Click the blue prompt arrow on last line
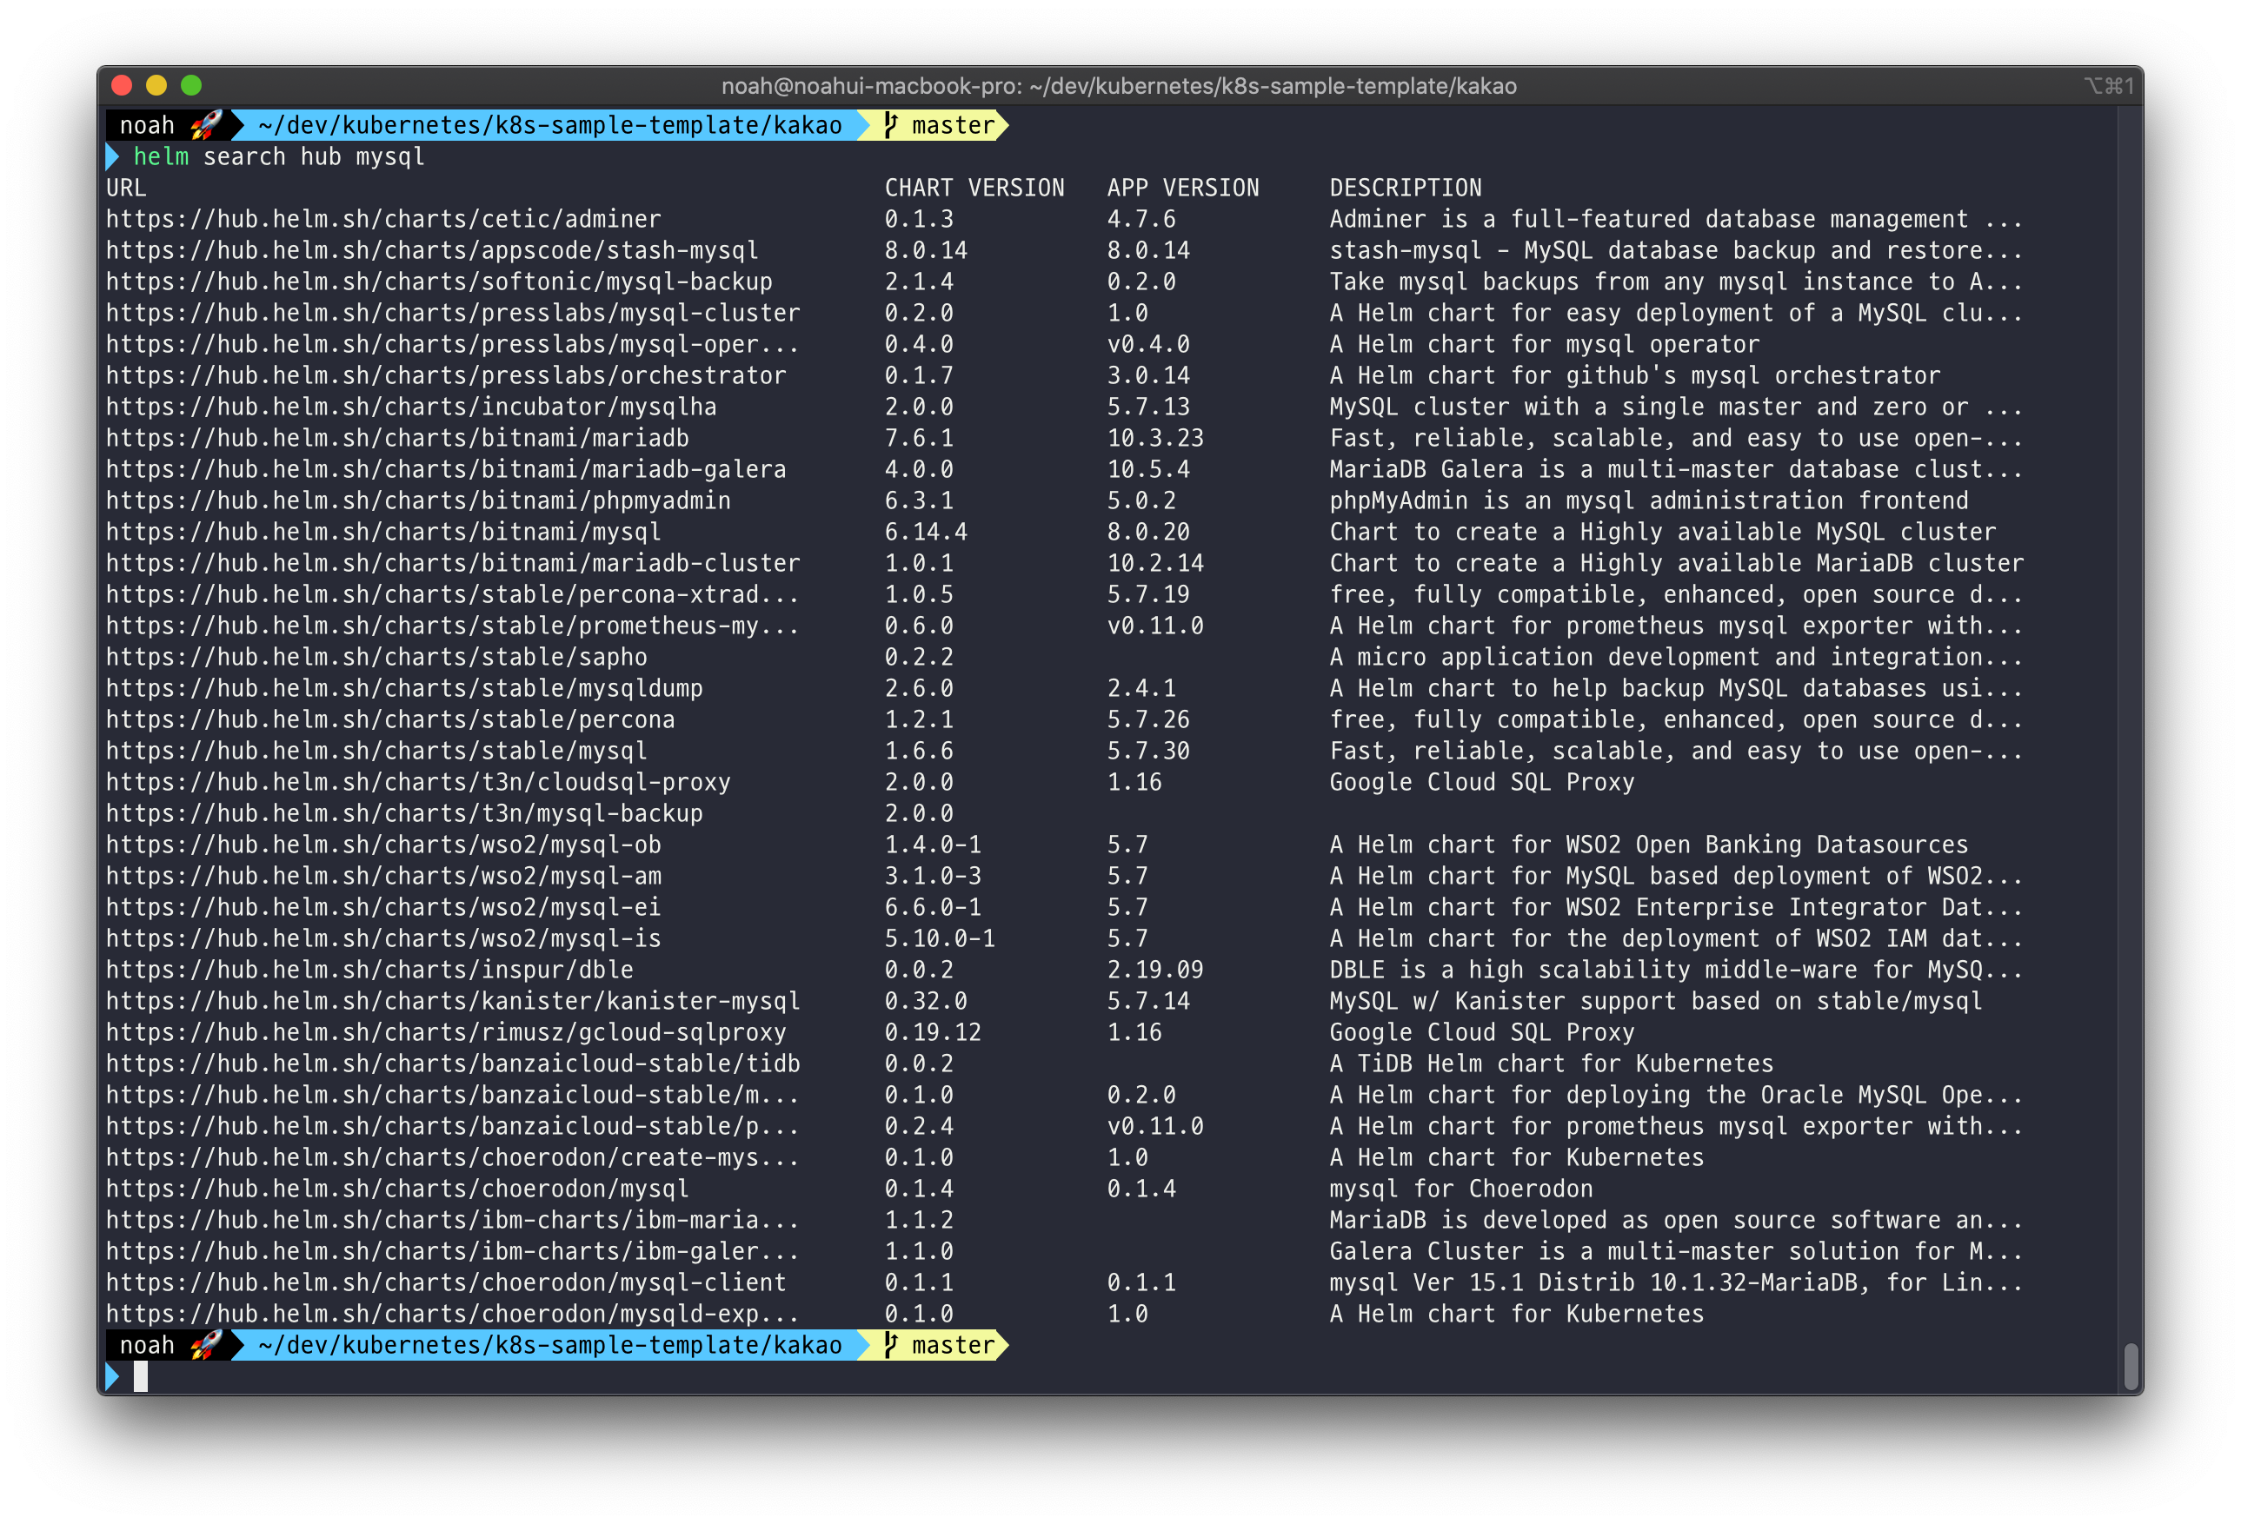The image size is (2241, 1524). [x=113, y=1376]
